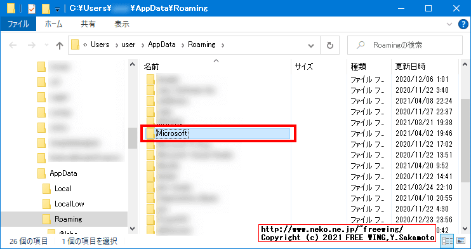Click Roaming in the address breadcrumb
Image resolution: width=471 pixels, height=249 pixels.
(x=202, y=44)
